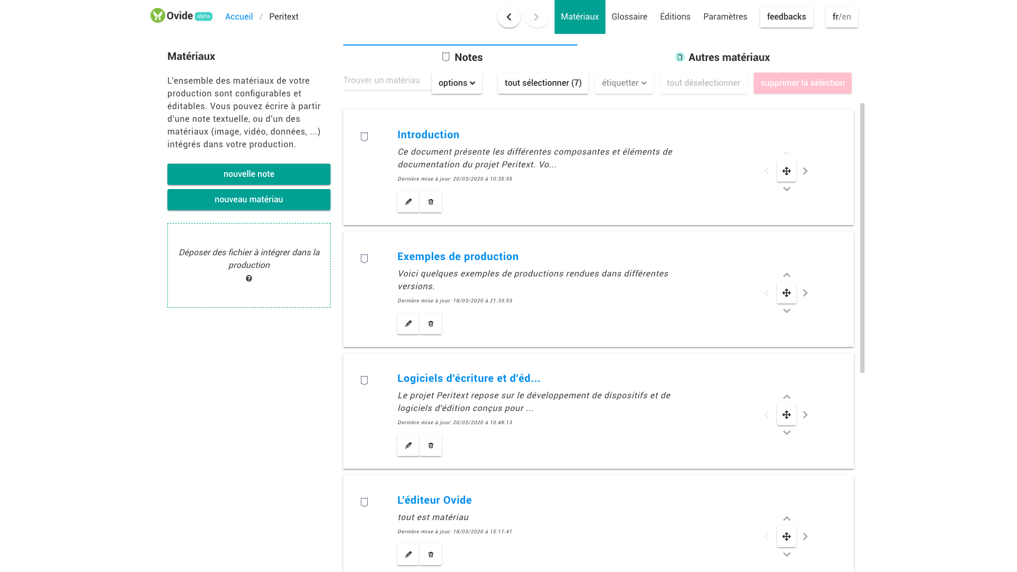This screenshot has height=572, width=1017.
Task: Move Logiciels d'écriture note down
Action: pos(787,433)
